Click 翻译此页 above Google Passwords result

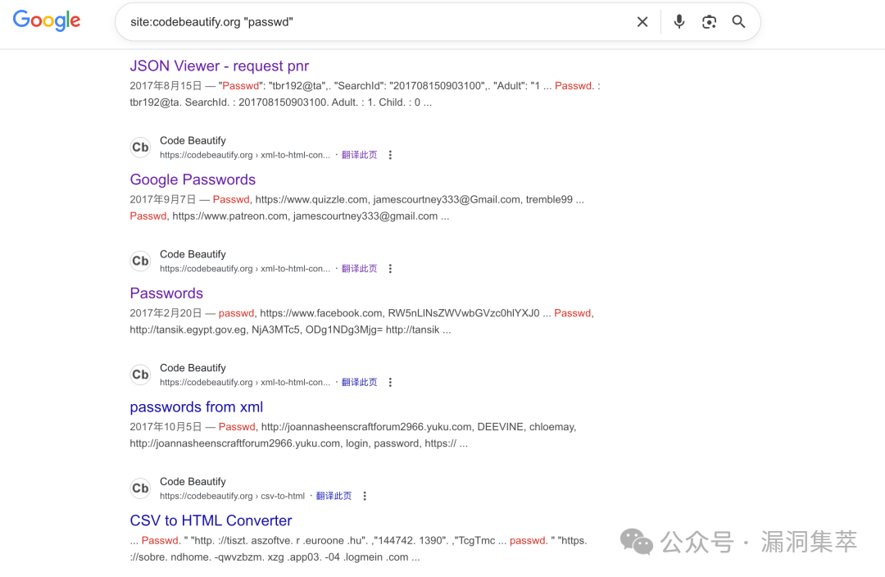click(x=359, y=155)
